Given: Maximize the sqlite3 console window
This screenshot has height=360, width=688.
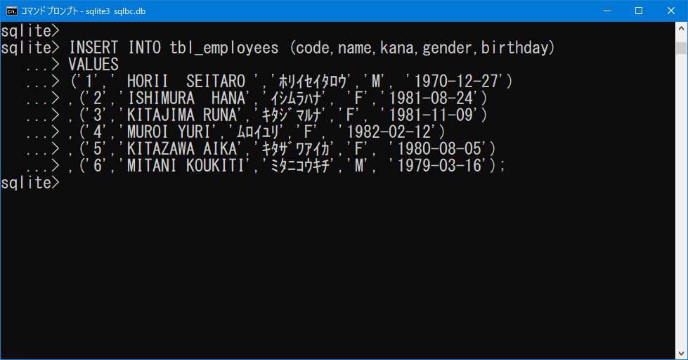Looking at the screenshot, I should 639,11.
